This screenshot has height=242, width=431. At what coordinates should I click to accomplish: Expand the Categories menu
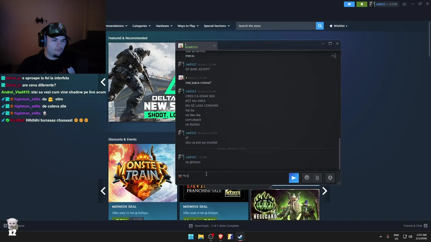point(141,26)
